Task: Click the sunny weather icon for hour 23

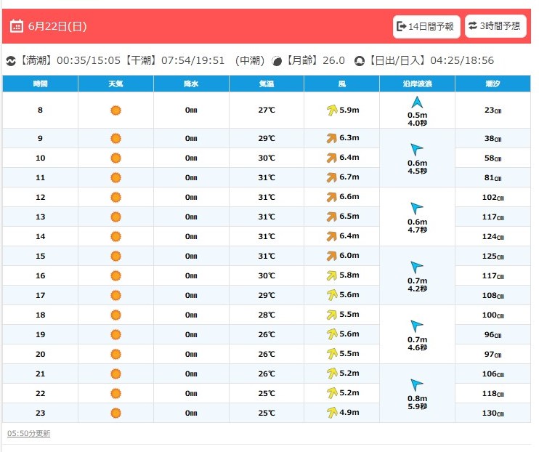Action: (115, 413)
